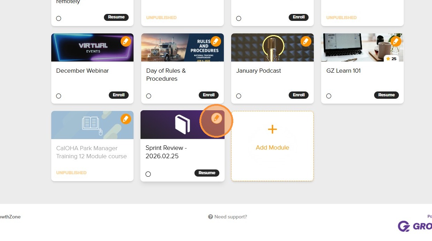This screenshot has width=432, height=241.
Task: Edit the December Webinar module pencil icon
Action: click(126, 42)
